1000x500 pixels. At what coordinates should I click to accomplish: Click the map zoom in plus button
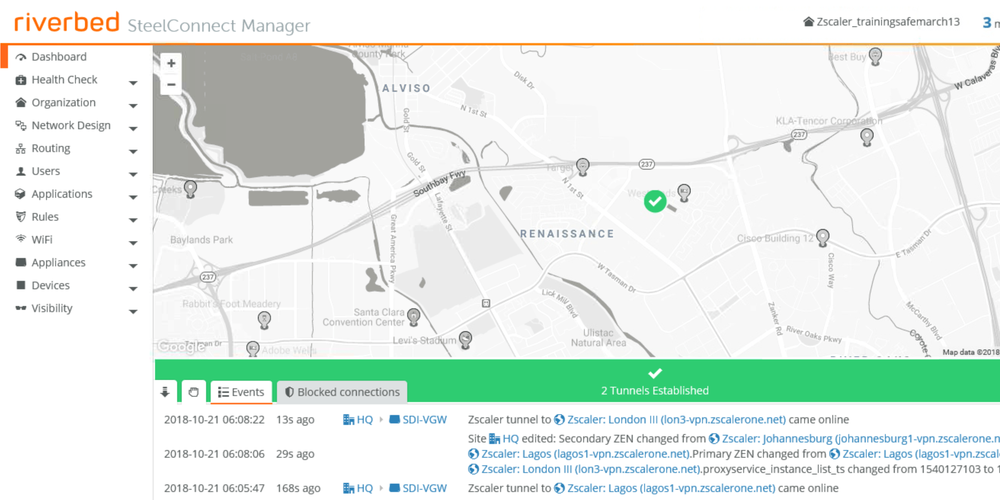tap(171, 63)
